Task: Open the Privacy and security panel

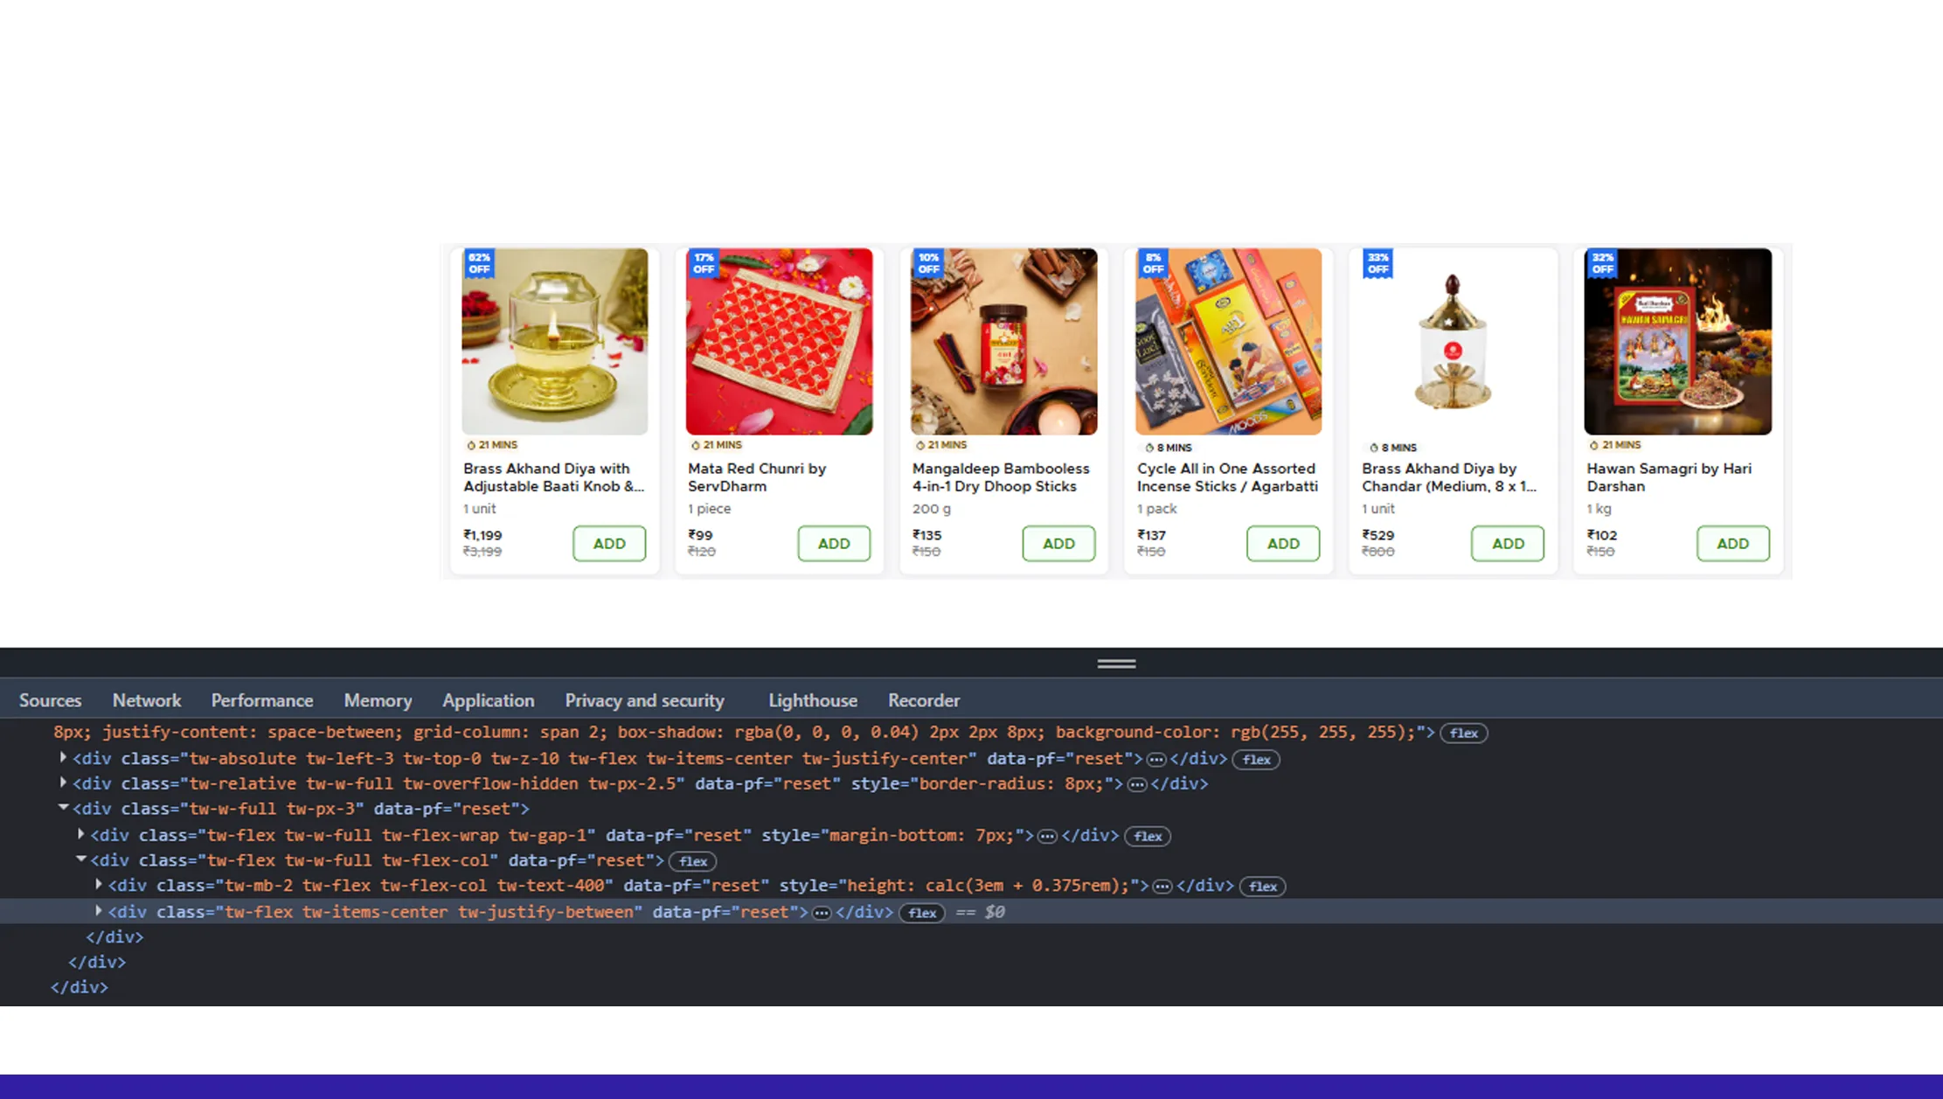Action: 644,700
